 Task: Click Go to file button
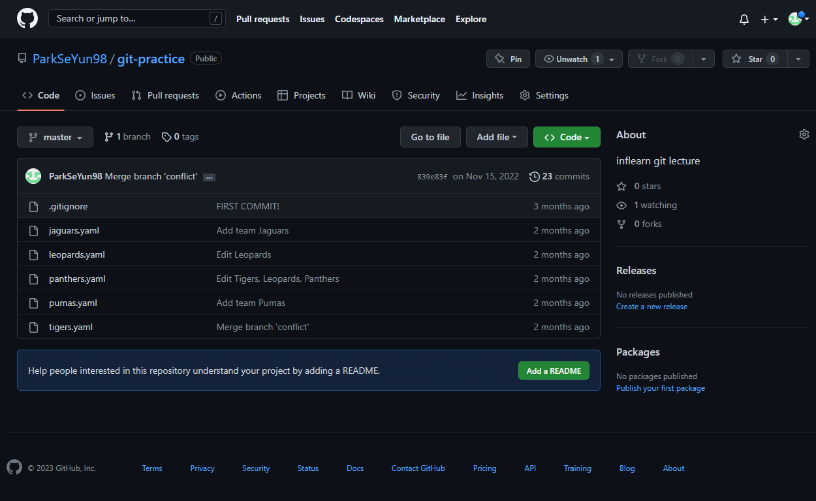pyautogui.click(x=430, y=137)
